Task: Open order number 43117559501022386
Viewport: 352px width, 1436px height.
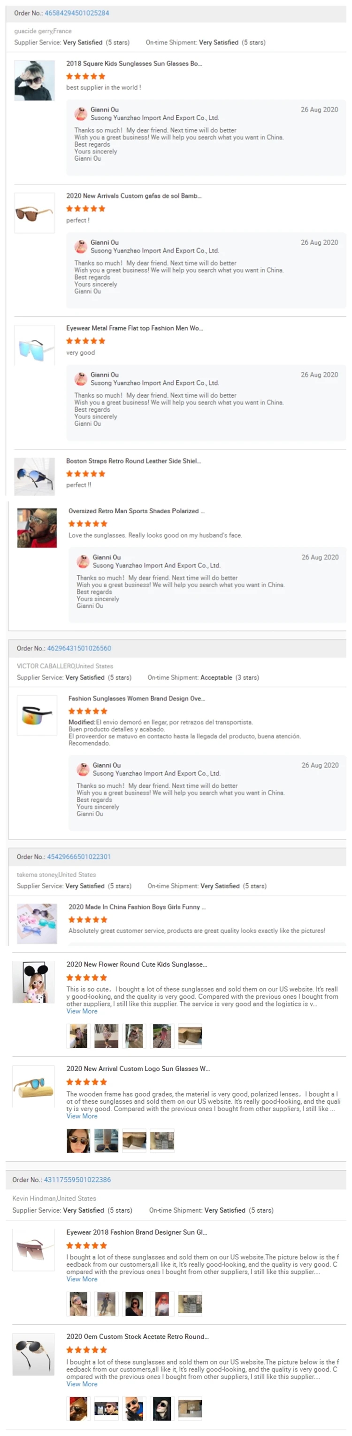Action: tap(77, 1179)
